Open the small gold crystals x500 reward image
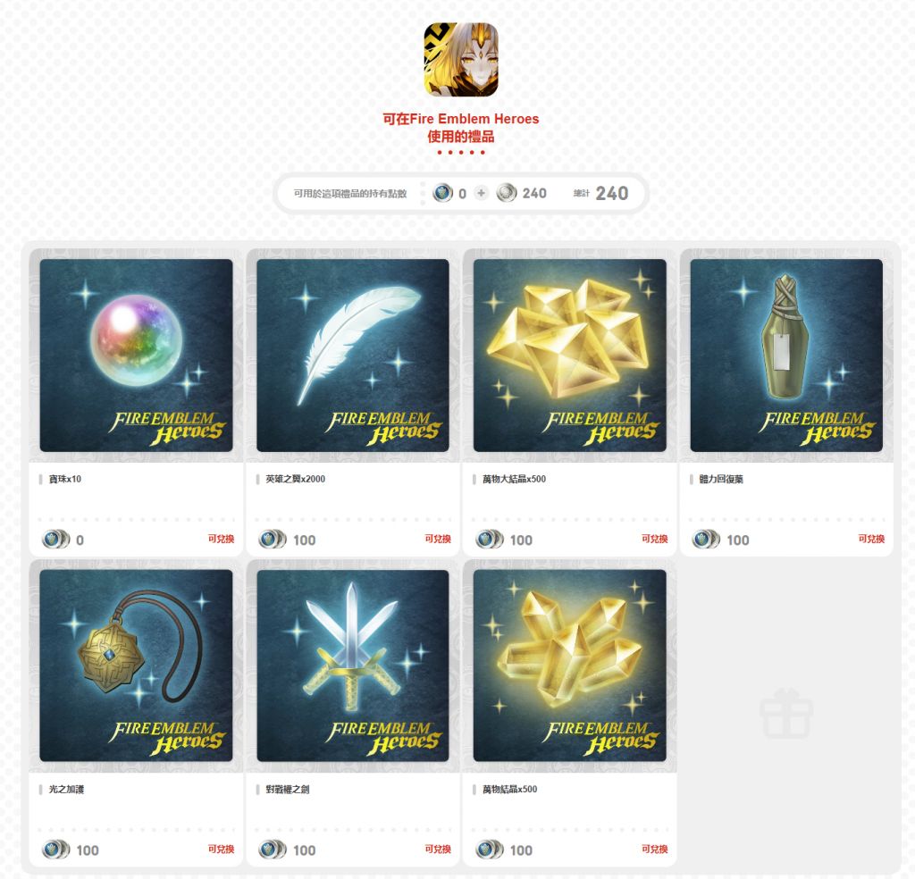Viewport: 915px width, 879px height. pyautogui.click(x=569, y=665)
